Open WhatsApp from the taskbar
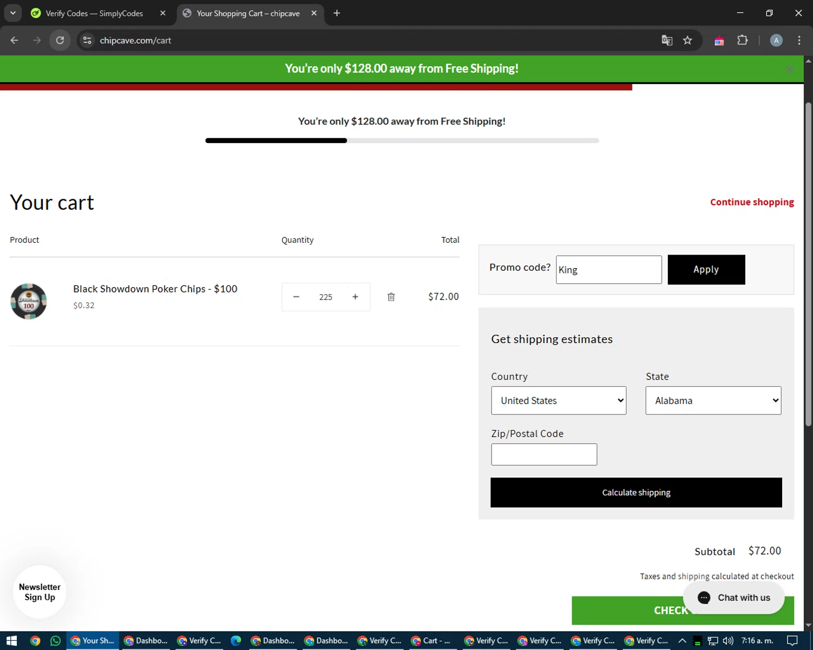 [x=55, y=641]
